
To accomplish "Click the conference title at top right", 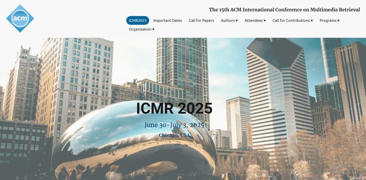I will coord(285,10).
